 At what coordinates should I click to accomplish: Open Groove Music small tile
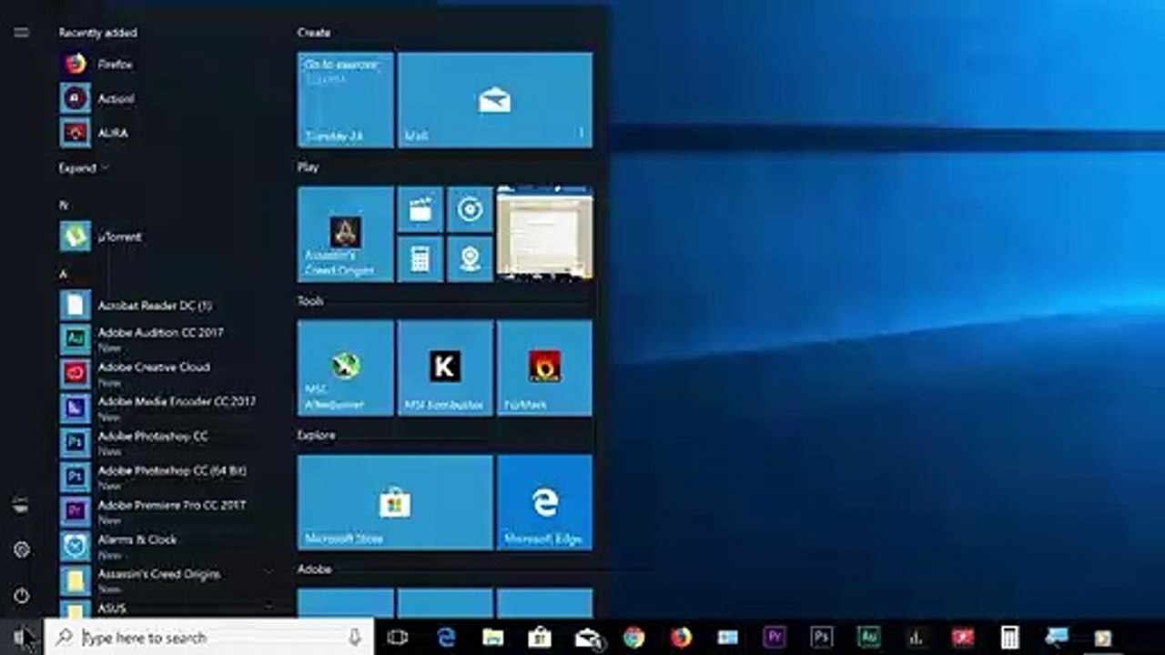click(470, 209)
